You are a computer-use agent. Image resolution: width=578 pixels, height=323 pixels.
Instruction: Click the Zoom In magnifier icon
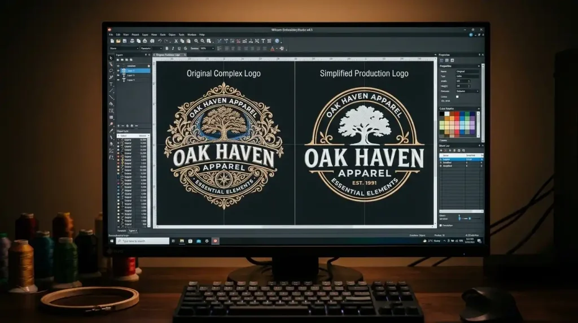(x=196, y=41)
